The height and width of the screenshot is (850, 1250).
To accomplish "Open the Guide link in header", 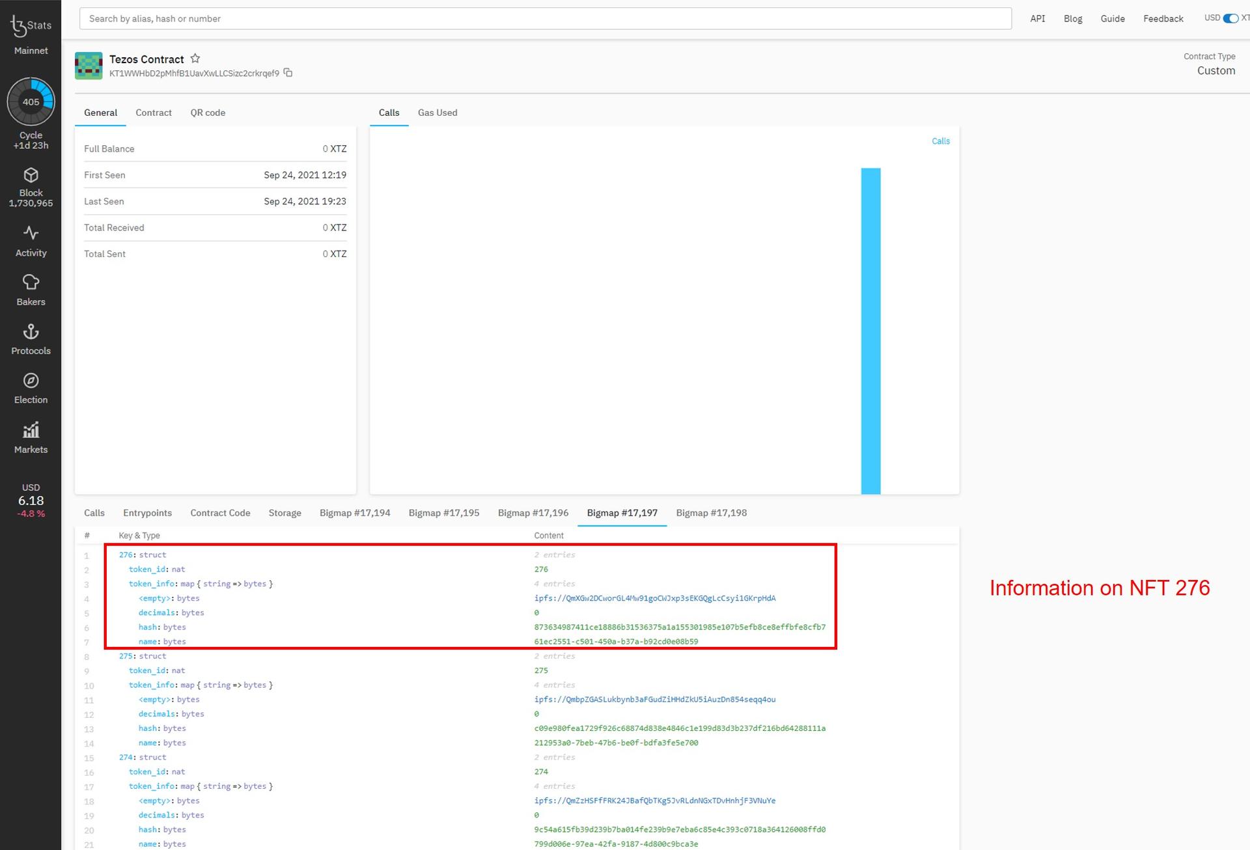I will click(x=1112, y=18).
